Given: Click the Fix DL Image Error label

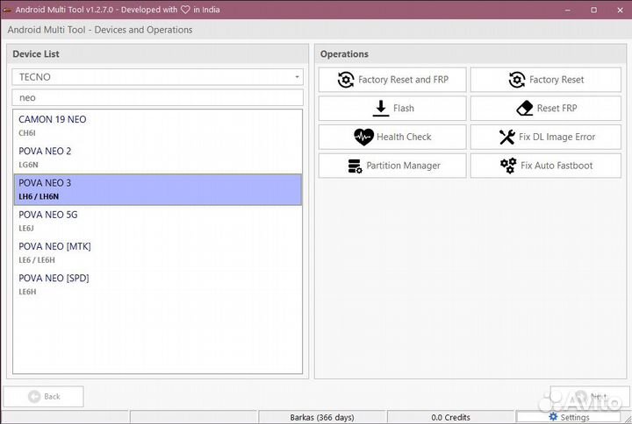Looking at the screenshot, I should pos(557,137).
